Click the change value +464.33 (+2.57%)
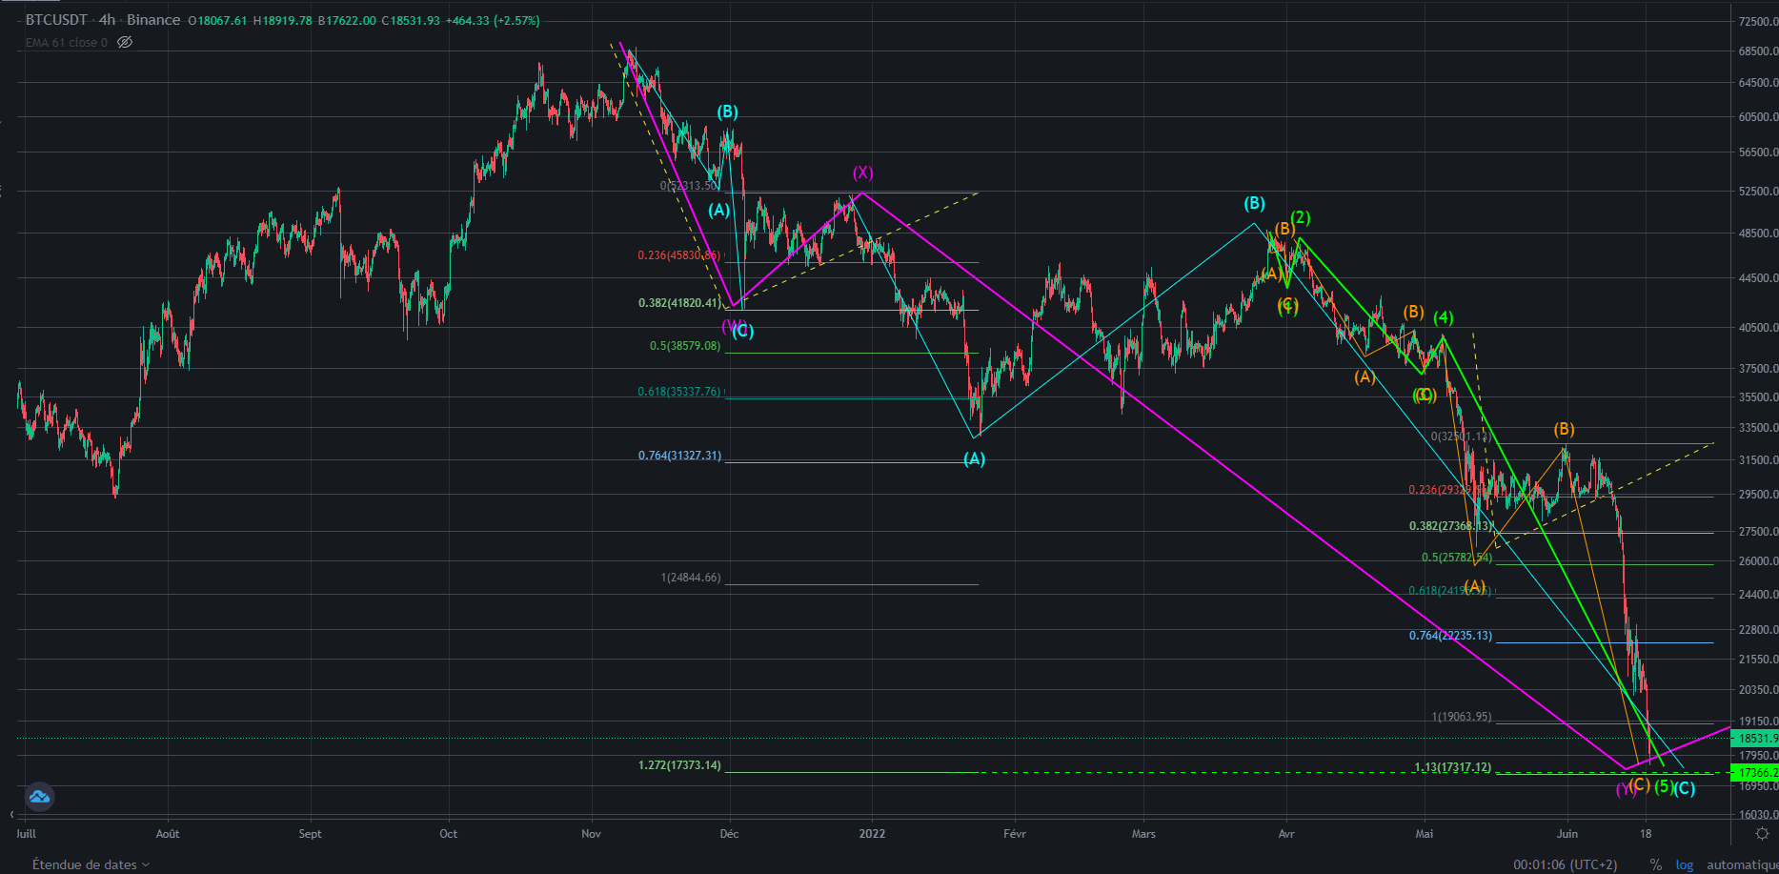1779x874 pixels. pos(493,21)
